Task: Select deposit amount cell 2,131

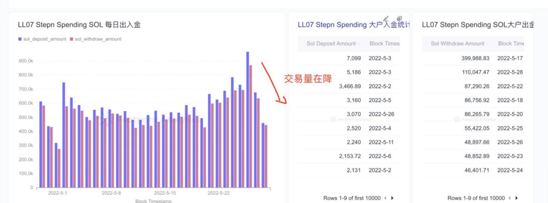Action: pos(354,170)
